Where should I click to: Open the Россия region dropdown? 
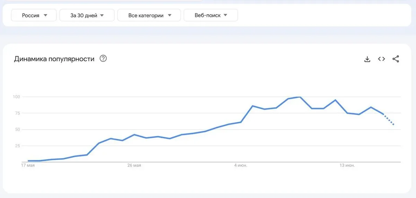coord(34,15)
